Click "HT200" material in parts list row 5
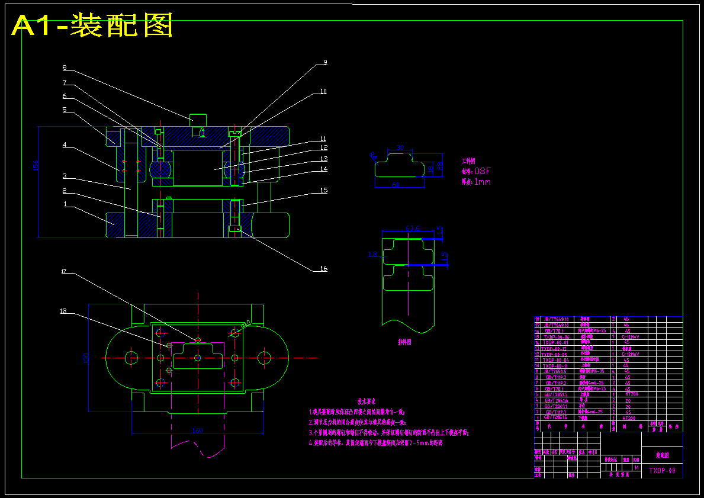704x498 pixels. [632, 394]
